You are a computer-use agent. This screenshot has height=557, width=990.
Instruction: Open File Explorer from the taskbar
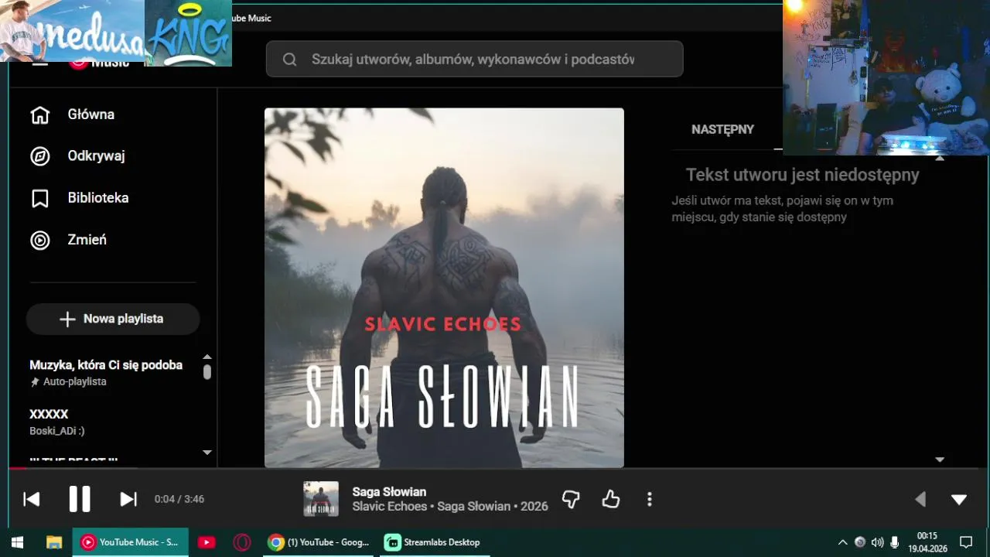click(53, 542)
